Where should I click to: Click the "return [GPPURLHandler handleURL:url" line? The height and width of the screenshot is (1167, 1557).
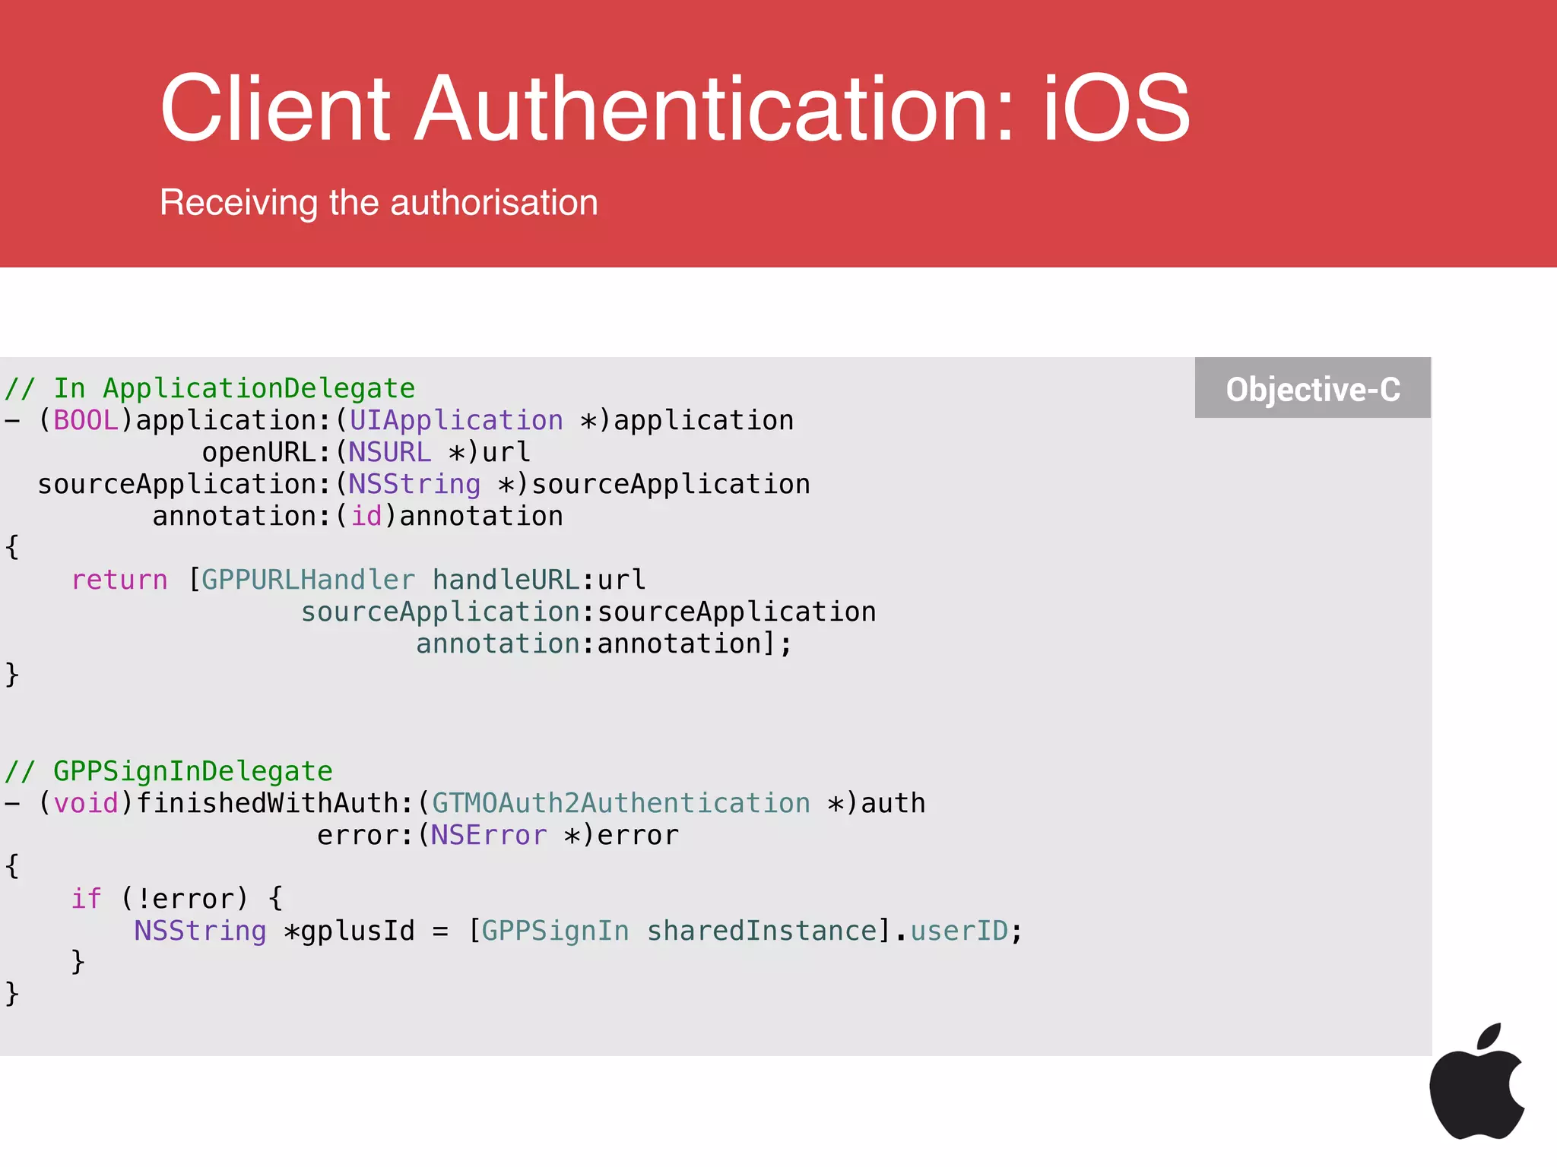[358, 580]
